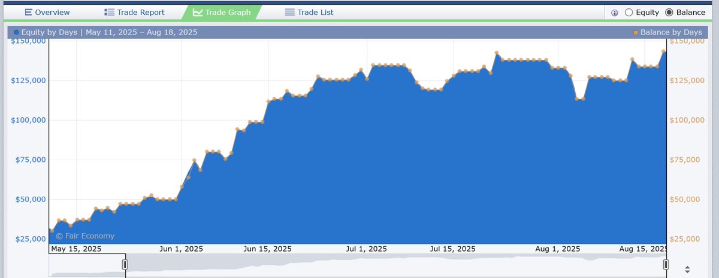This screenshot has height=278, width=719.
Task: Click the $75,000 left axis label
Action: pos(31,160)
